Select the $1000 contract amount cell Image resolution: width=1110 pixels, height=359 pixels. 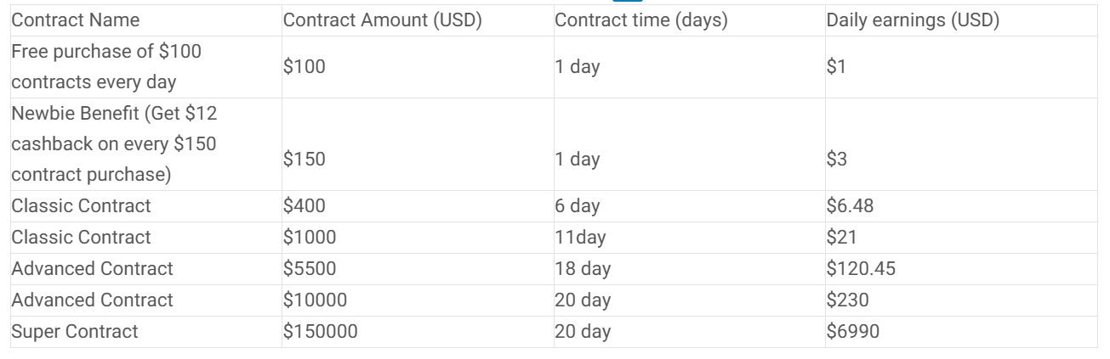pyautogui.click(x=309, y=237)
